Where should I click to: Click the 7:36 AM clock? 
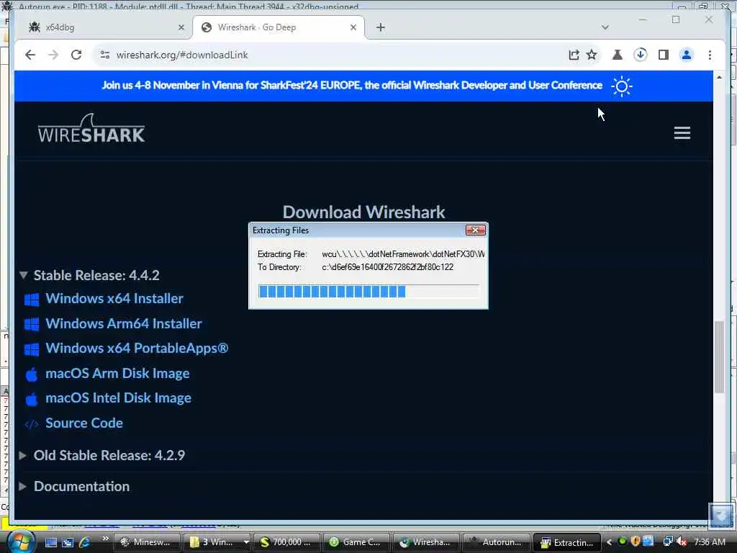pyautogui.click(x=709, y=542)
